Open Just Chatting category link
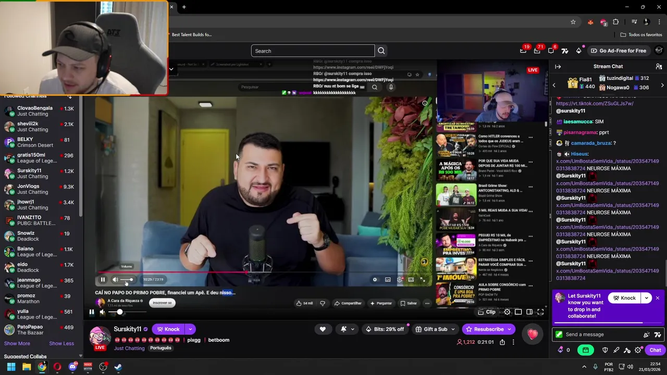This screenshot has height=375, width=667. [129, 348]
